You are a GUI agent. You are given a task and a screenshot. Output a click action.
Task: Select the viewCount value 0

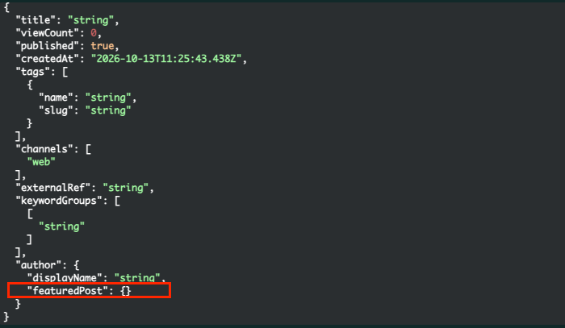click(x=94, y=33)
